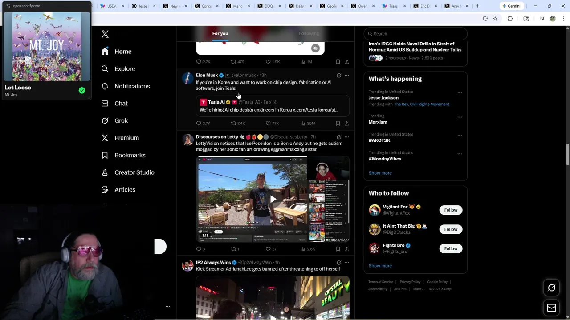
Task: Bookmark Discourses on Letty post
Action: (338, 249)
